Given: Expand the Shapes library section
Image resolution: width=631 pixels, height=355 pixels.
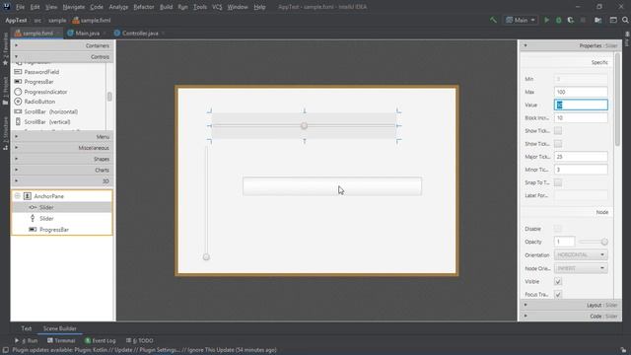Looking at the screenshot, I should (x=62, y=159).
